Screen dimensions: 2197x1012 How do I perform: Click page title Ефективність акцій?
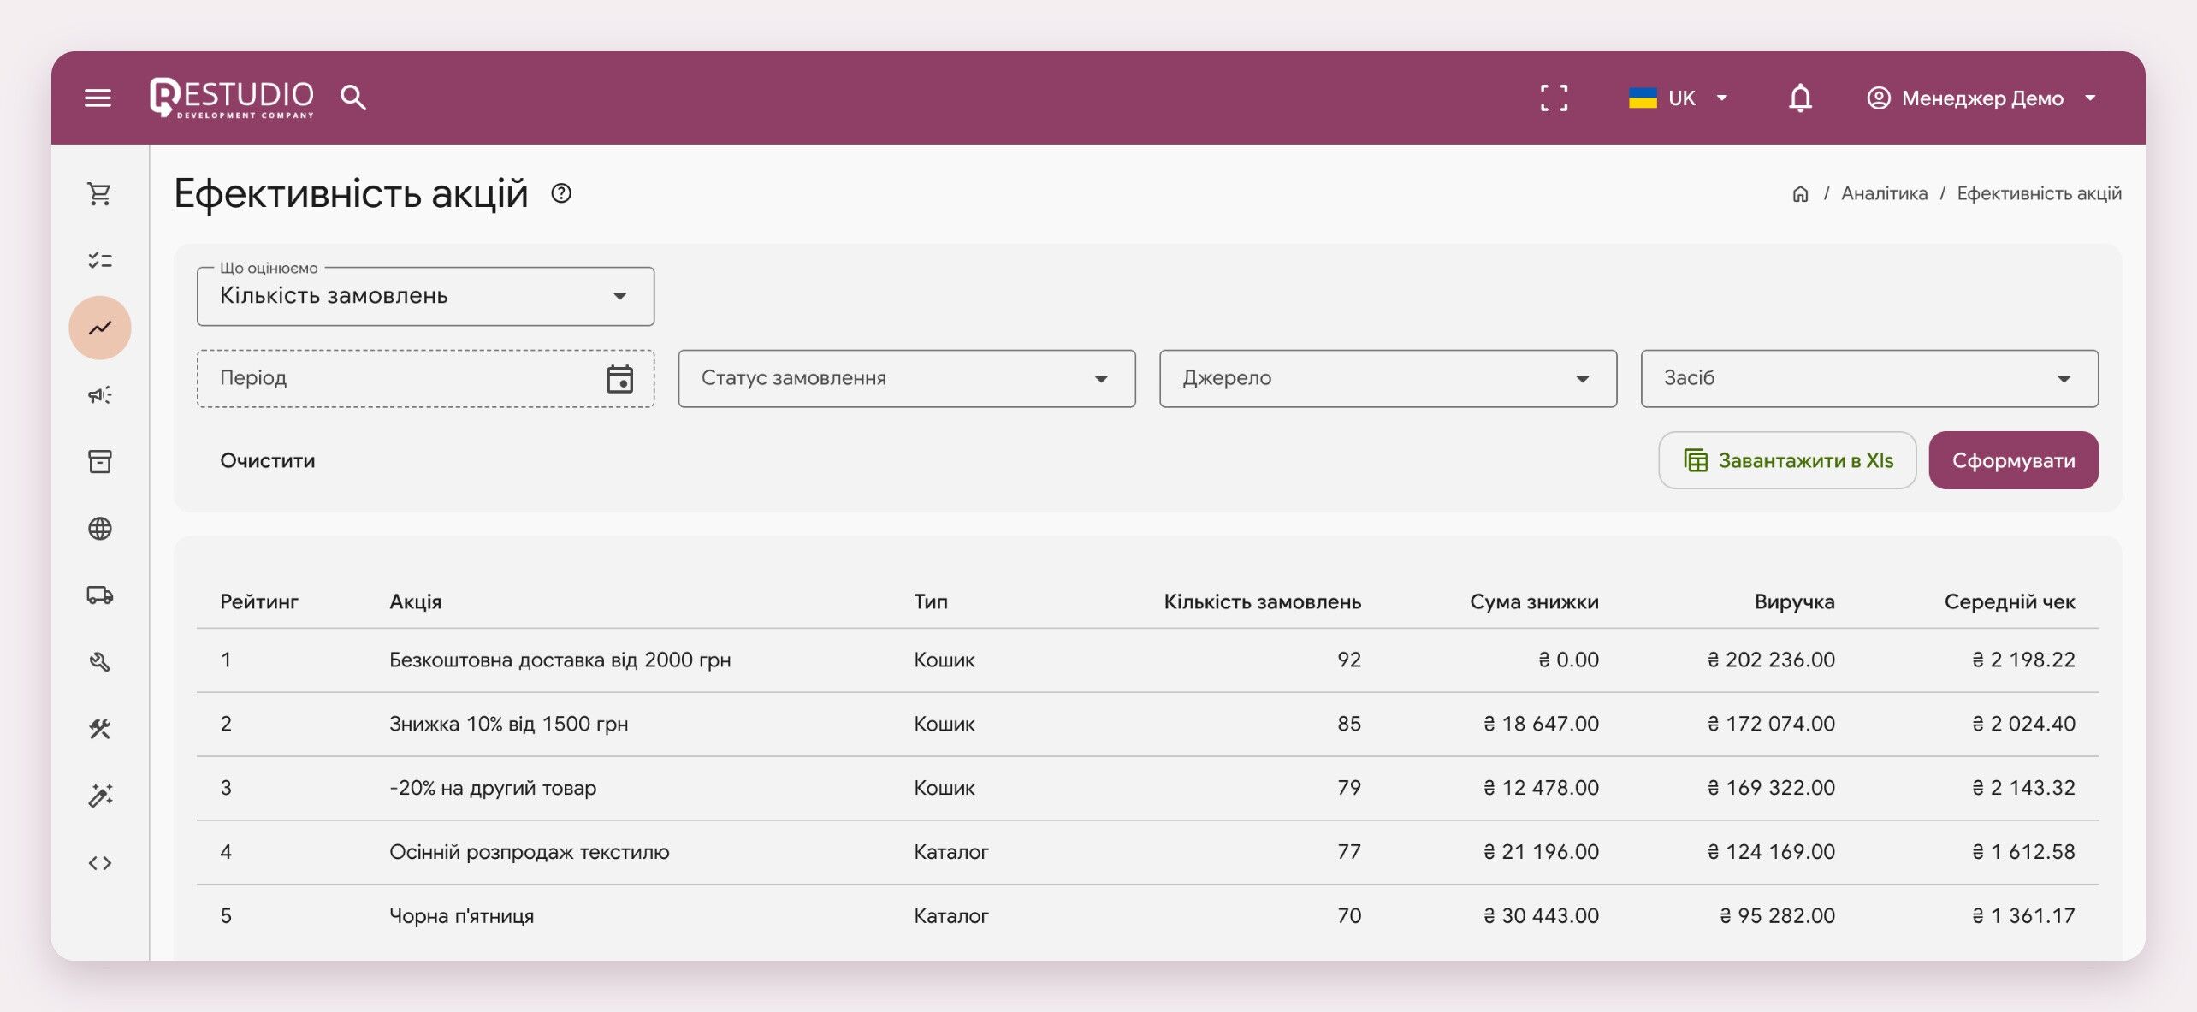(x=351, y=194)
